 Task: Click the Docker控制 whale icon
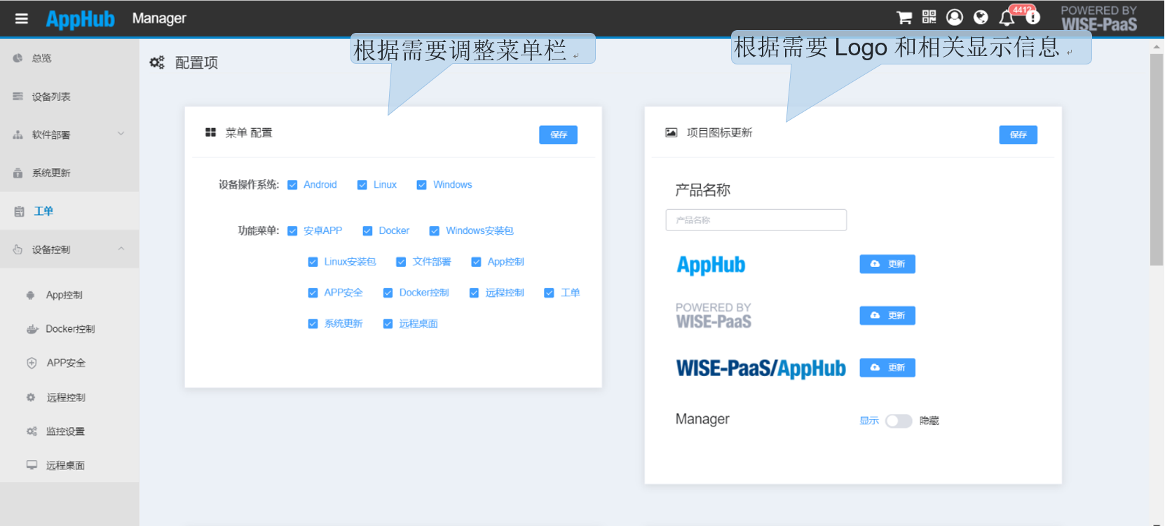point(32,329)
